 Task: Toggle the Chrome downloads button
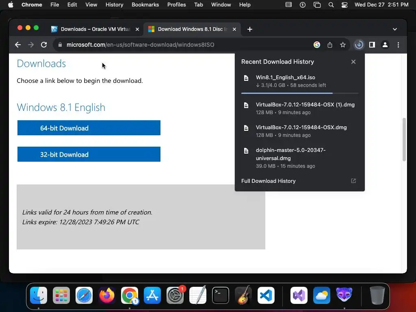point(359,45)
